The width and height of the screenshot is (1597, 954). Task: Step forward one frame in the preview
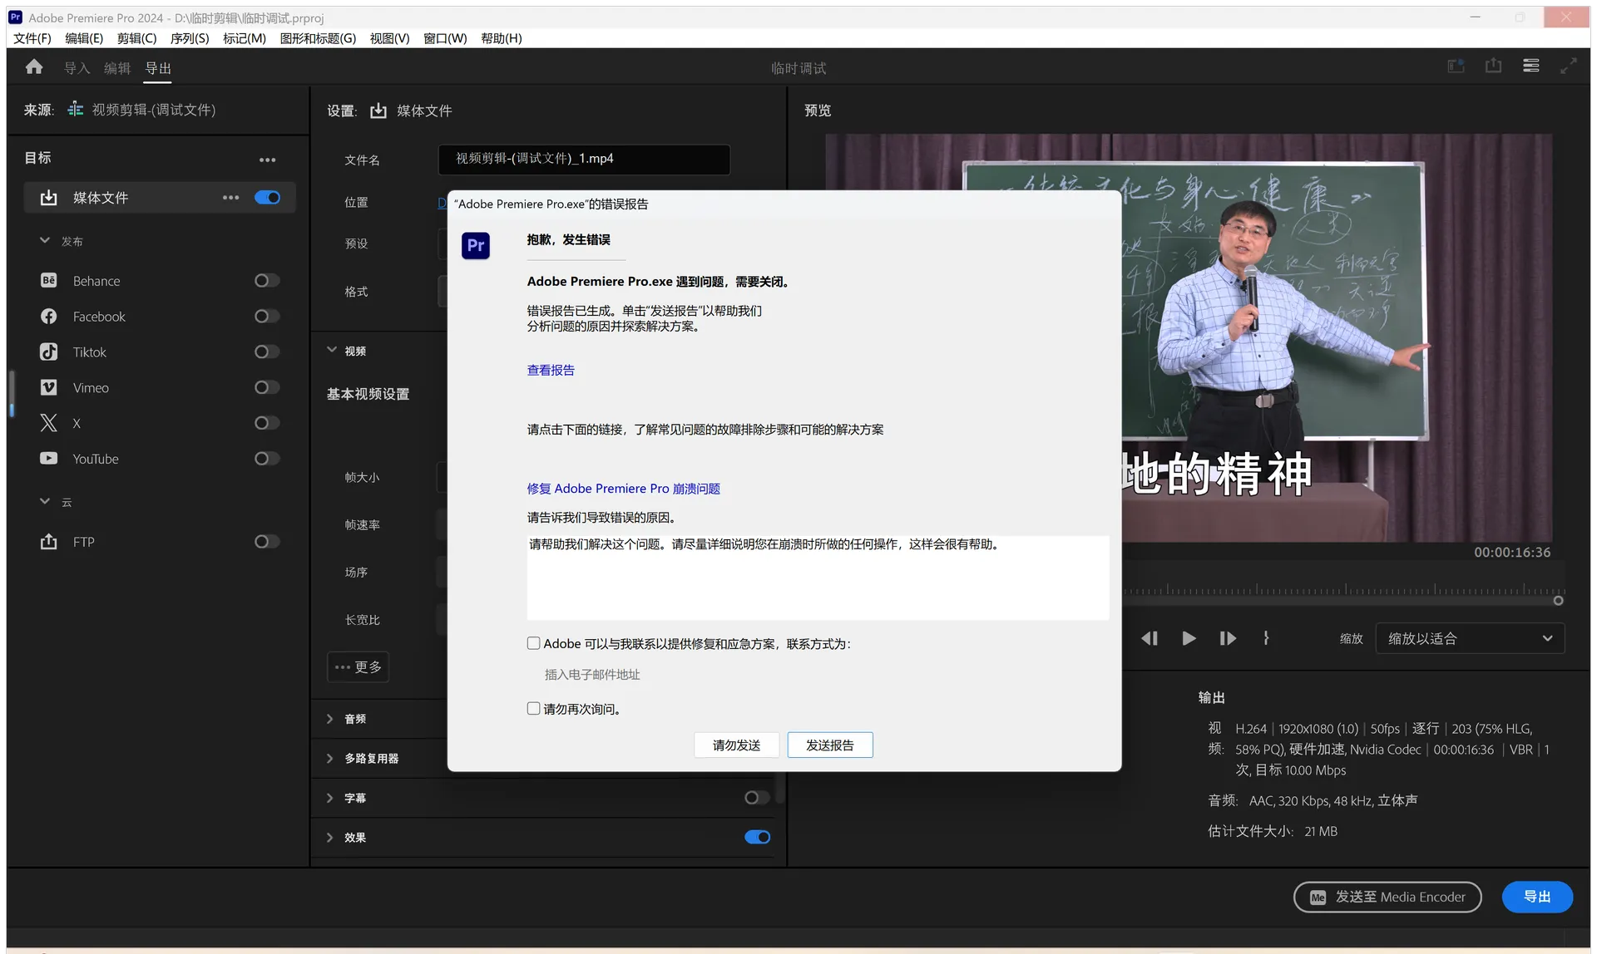[x=1228, y=638]
